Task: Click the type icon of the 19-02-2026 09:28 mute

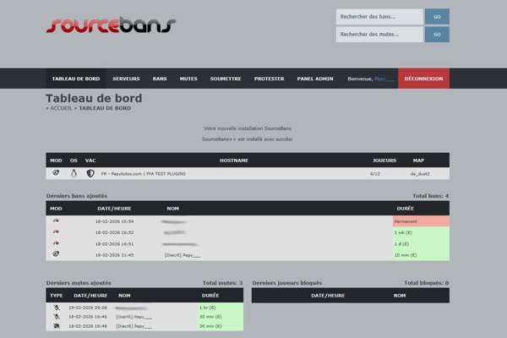Action: (x=56, y=308)
